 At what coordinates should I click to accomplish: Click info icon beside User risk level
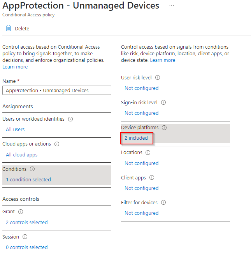[x=158, y=77]
